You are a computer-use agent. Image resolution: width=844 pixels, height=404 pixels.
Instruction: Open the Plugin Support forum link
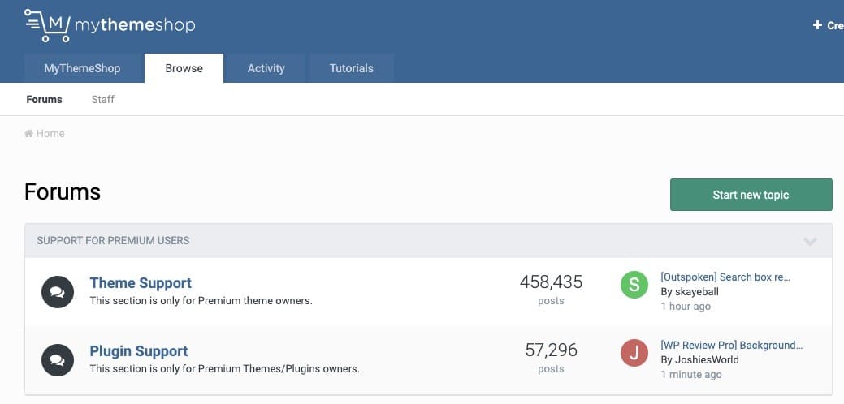point(139,350)
